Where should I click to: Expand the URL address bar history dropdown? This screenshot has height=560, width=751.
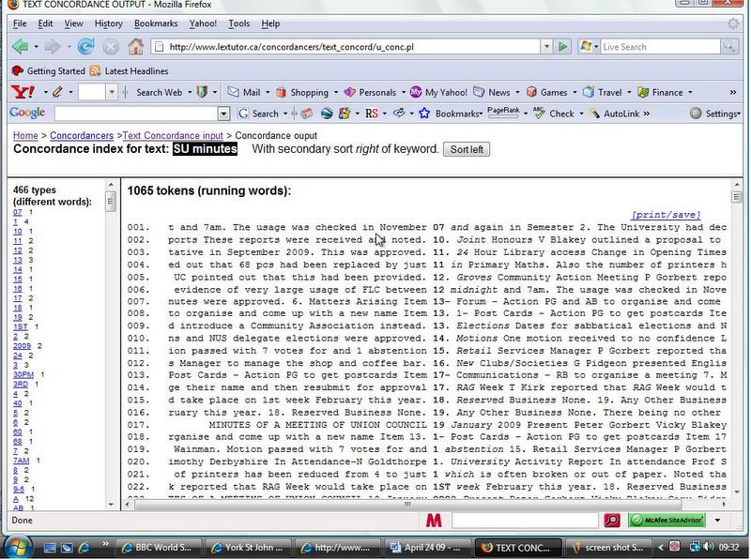[546, 46]
